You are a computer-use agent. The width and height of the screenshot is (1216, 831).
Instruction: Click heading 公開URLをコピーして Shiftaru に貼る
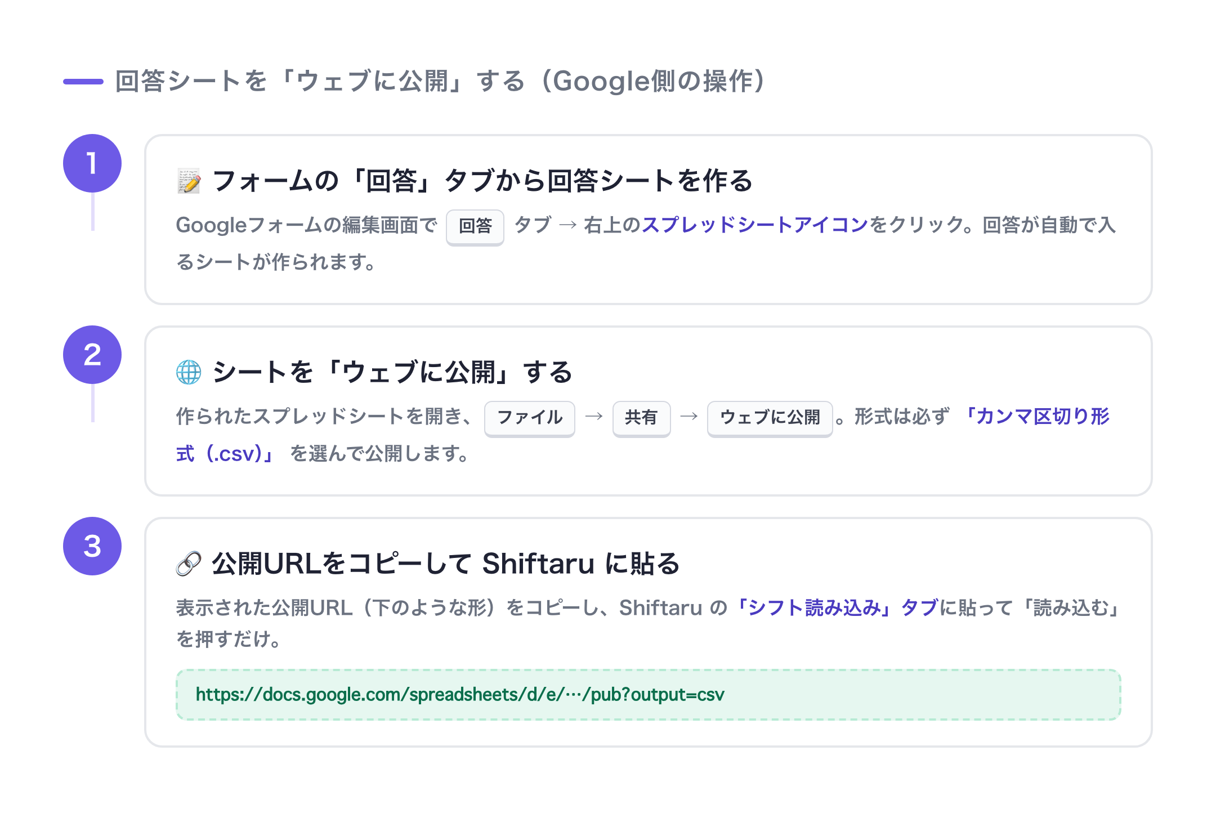[x=446, y=564]
